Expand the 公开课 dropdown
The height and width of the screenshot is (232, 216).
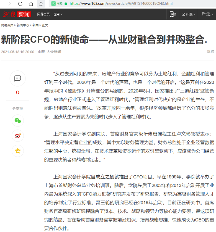click(x=189, y=14)
